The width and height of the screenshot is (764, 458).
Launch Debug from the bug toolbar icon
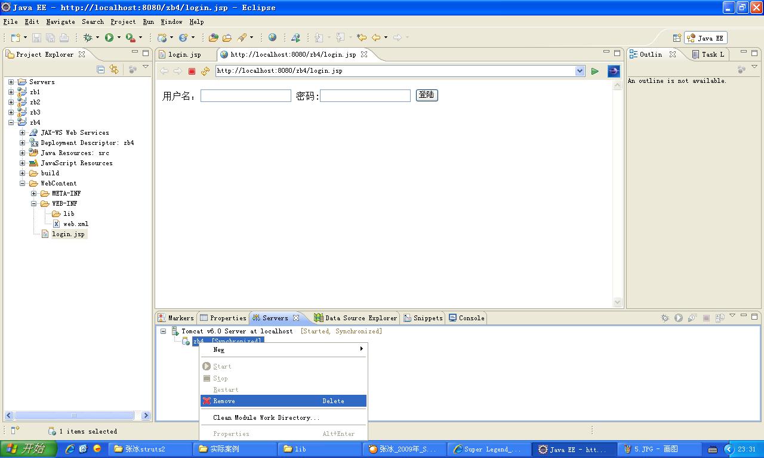pos(88,38)
